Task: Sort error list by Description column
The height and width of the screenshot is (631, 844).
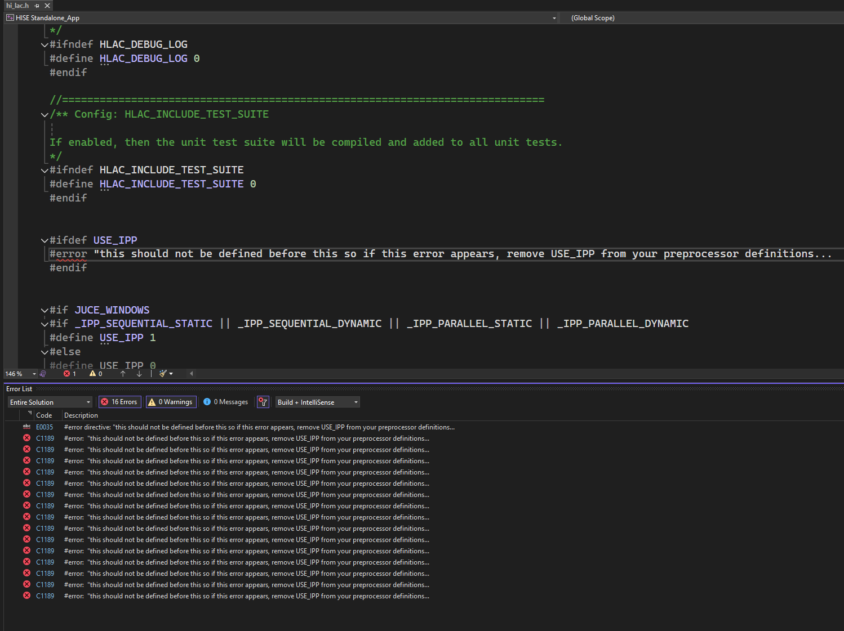Action: 81,415
